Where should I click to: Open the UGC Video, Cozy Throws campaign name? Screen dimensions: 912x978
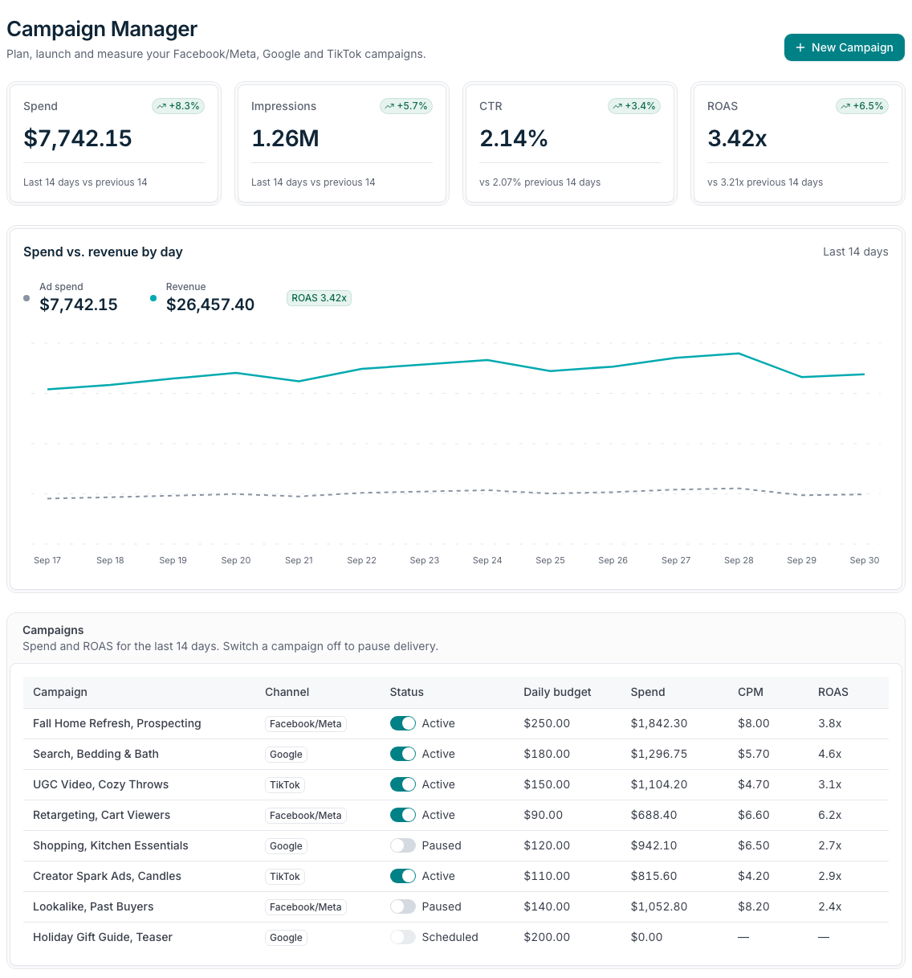(101, 784)
